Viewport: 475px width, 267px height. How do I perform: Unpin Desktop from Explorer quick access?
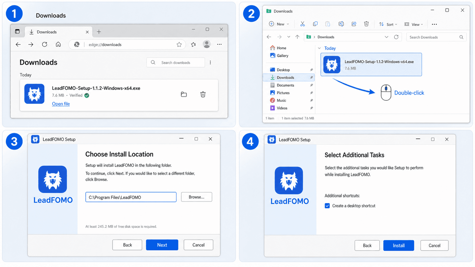(311, 70)
